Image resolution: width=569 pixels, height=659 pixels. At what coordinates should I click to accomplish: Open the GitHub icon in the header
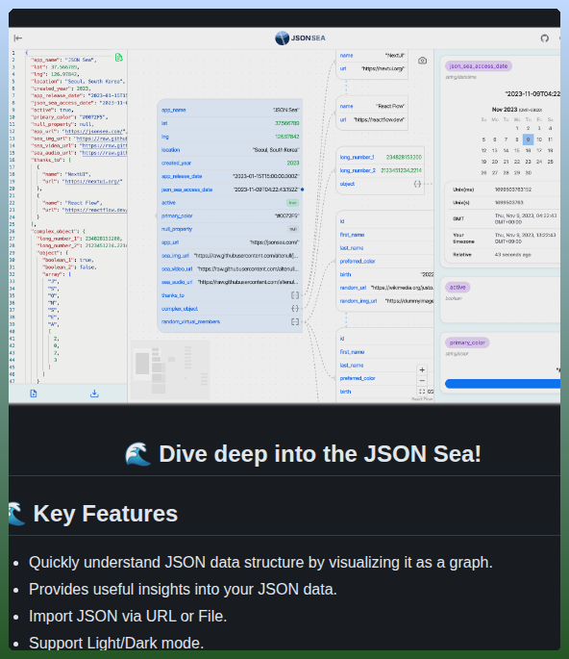tap(545, 38)
